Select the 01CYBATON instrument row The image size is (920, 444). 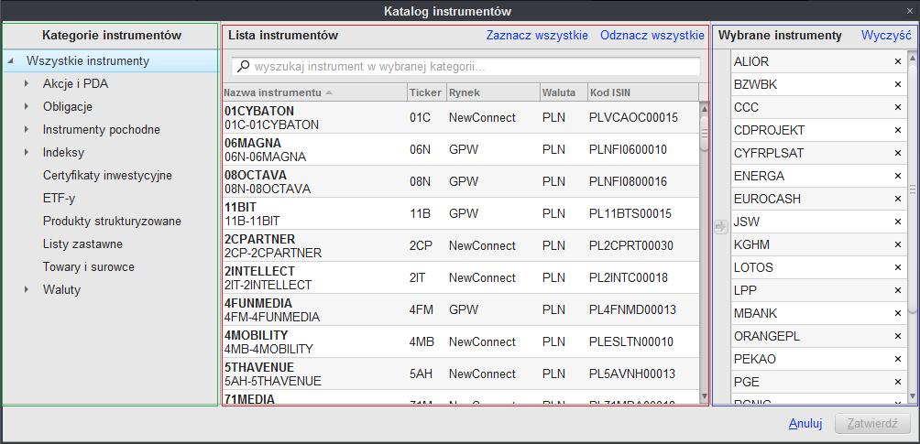461,117
